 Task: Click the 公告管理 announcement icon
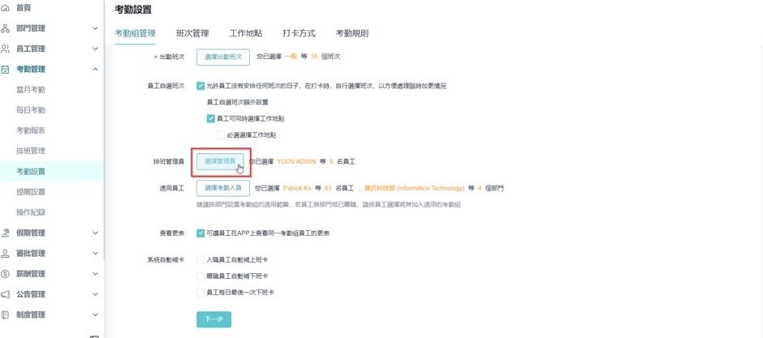tap(6, 294)
